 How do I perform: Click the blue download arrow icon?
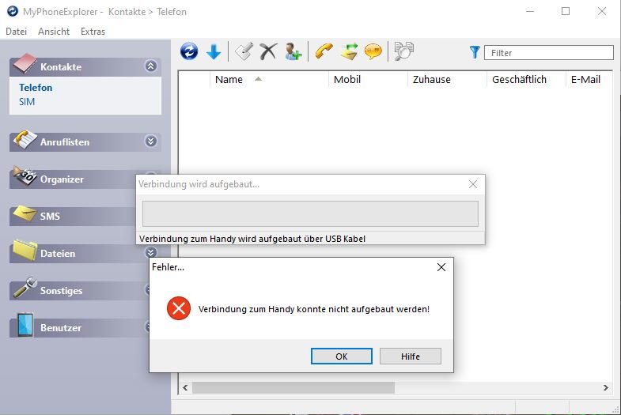214,52
